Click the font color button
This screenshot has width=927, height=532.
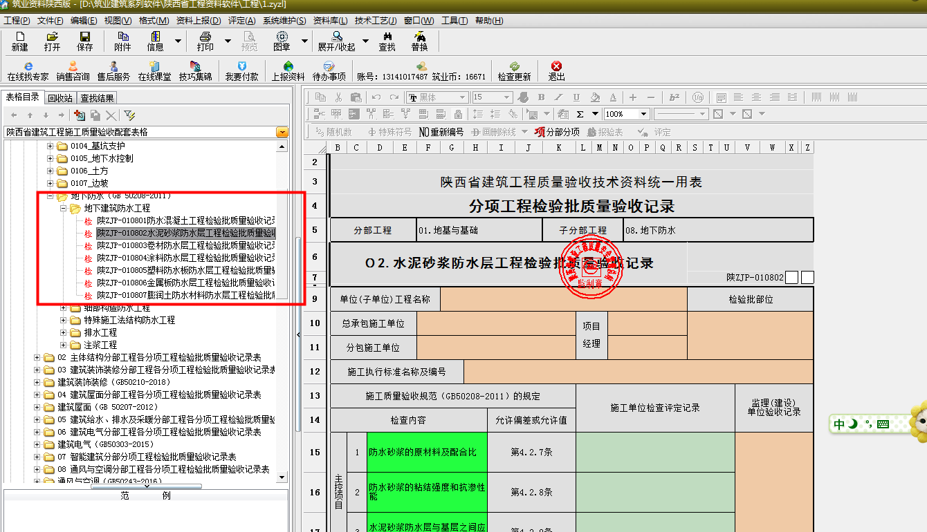point(613,97)
